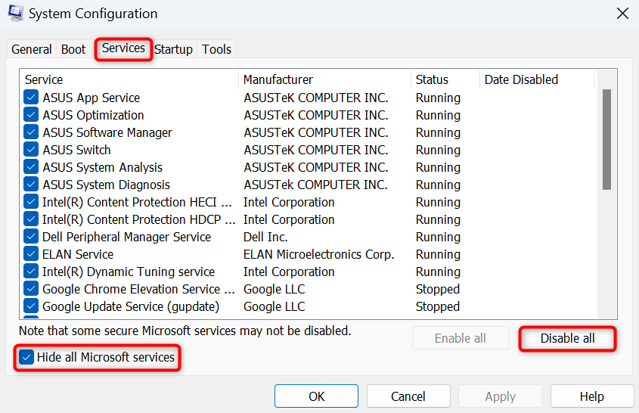Click the services list vertical scrollbar
Image resolution: width=639 pixels, height=413 pixels.
(x=606, y=139)
